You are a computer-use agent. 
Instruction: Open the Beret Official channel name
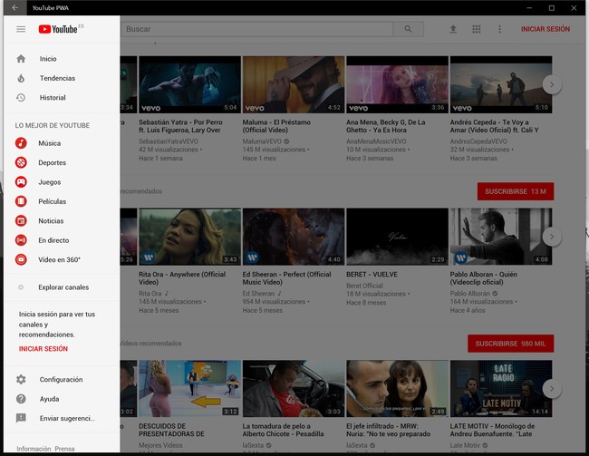click(x=364, y=286)
